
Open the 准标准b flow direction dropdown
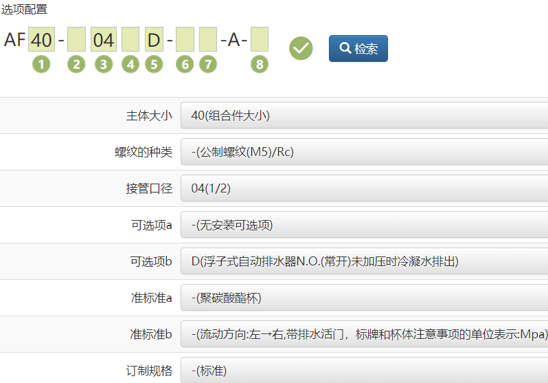point(364,334)
